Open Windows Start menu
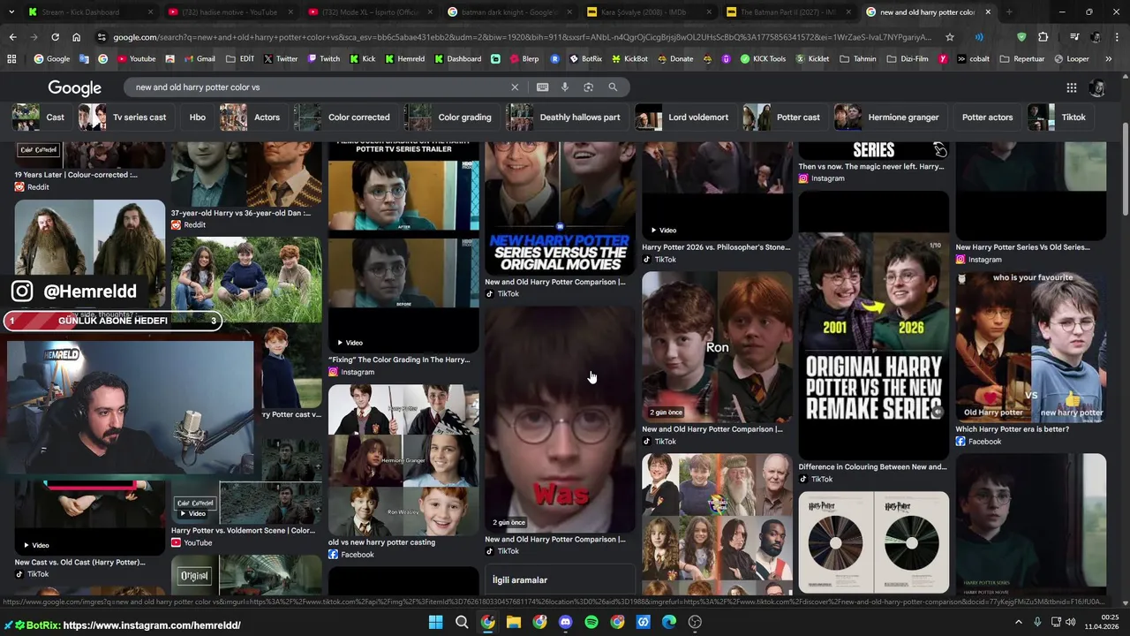The width and height of the screenshot is (1130, 636). (x=436, y=622)
